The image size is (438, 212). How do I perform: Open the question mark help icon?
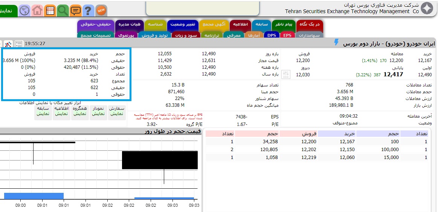[x=88, y=11]
